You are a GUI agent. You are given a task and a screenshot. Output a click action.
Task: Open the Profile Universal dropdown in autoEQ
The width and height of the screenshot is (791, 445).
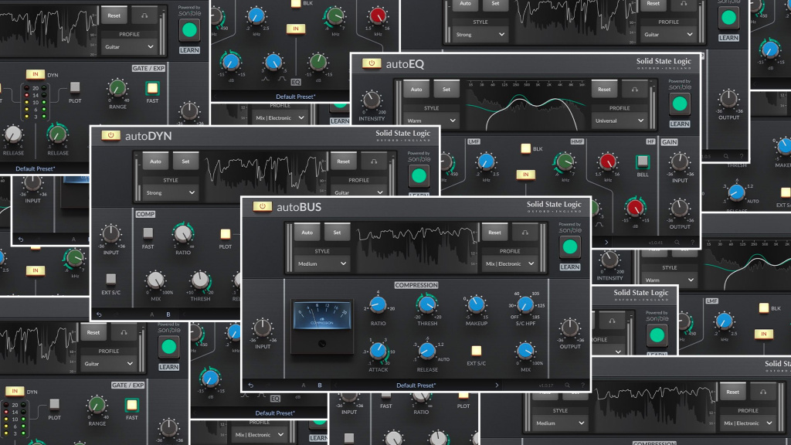619,121
